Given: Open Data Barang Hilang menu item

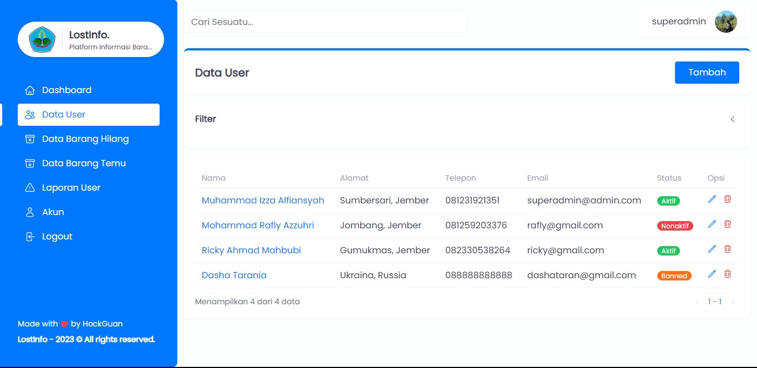Looking at the screenshot, I should point(85,139).
